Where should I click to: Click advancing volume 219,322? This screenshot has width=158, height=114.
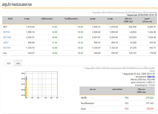(149, 98)
